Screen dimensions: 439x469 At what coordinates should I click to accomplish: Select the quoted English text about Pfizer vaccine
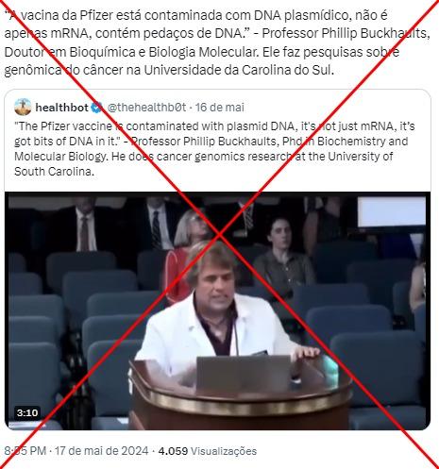(x=214, y=149)
